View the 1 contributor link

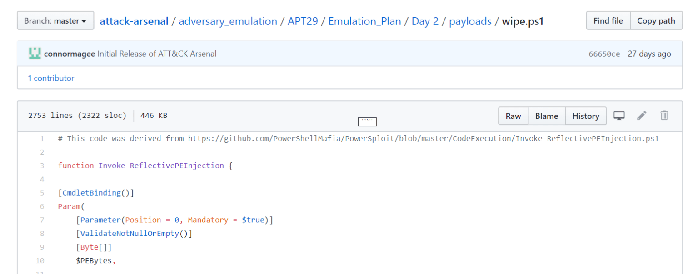pyautogui.click(x=51, y=78)
